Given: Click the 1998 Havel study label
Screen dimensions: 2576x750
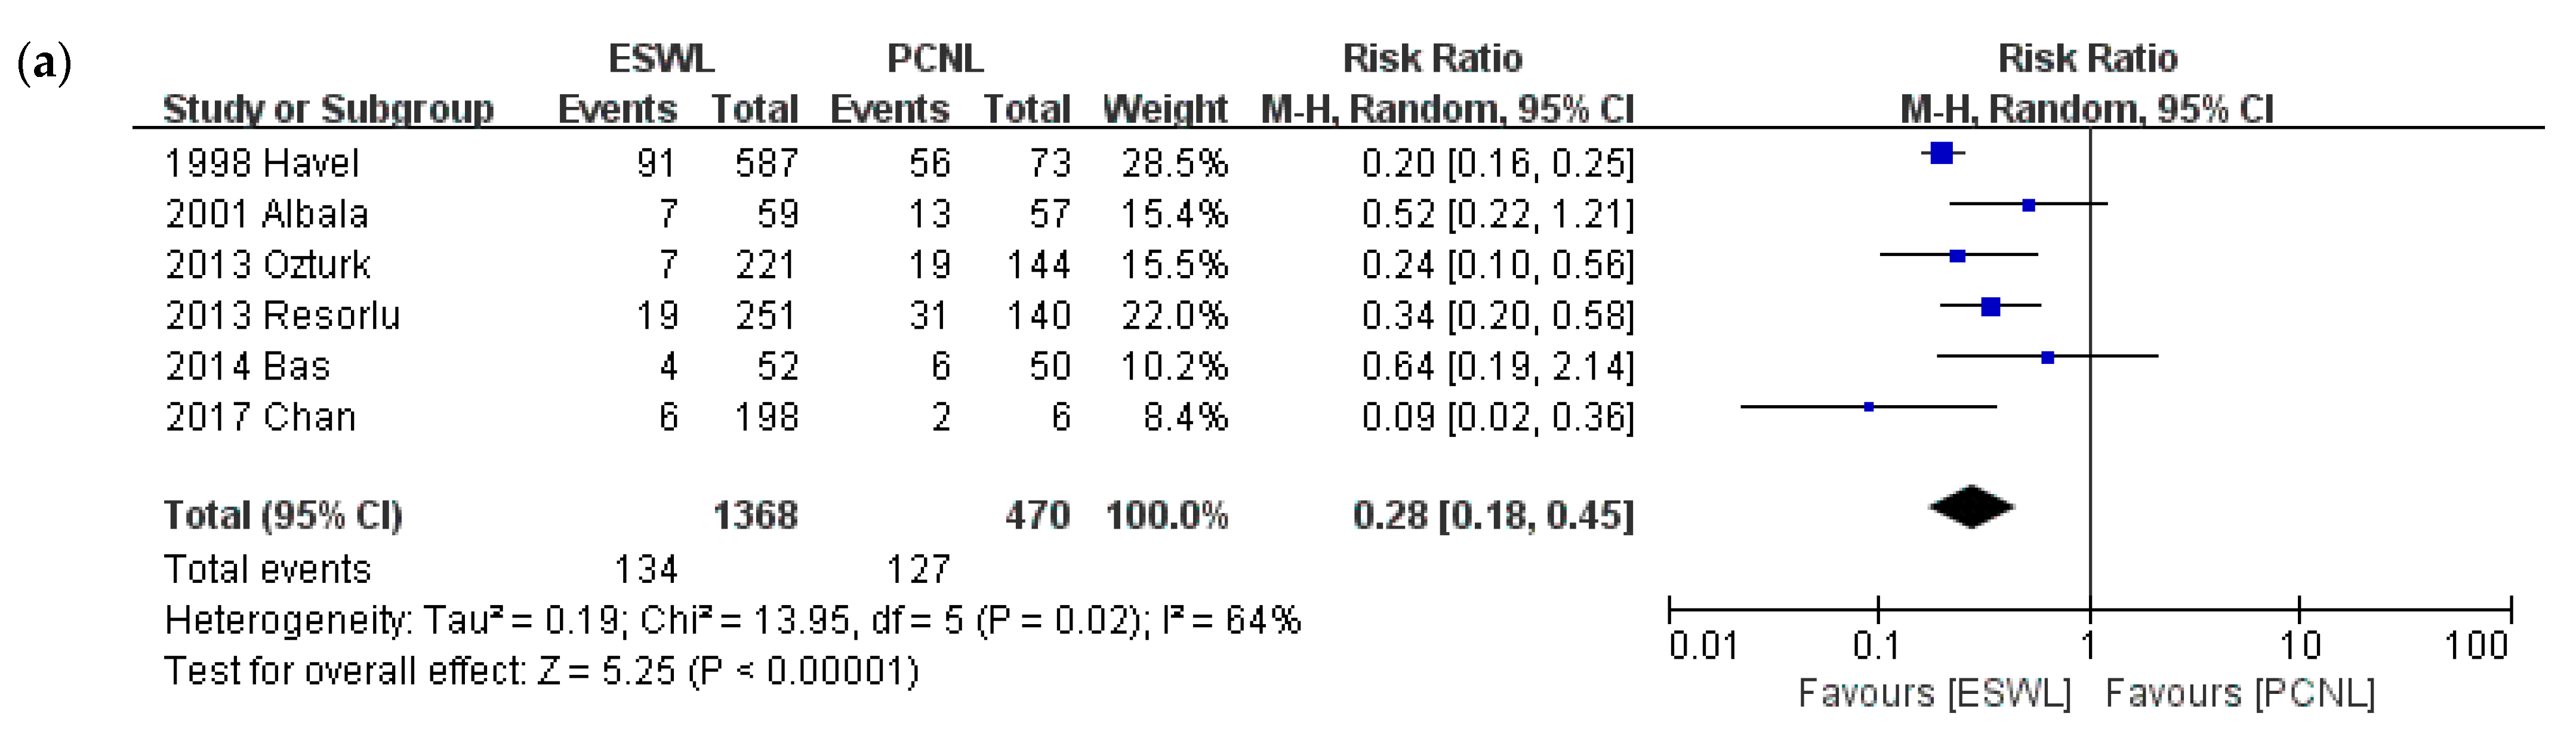Looking at the screenshot, I should tap(261, 163).
